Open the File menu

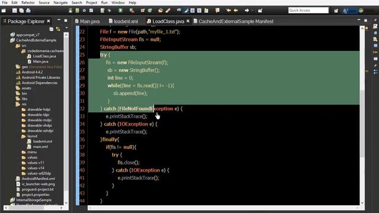click(5, 2)
